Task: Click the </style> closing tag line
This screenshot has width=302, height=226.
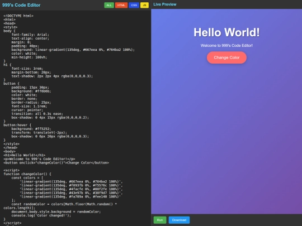Action: point(11,144)
